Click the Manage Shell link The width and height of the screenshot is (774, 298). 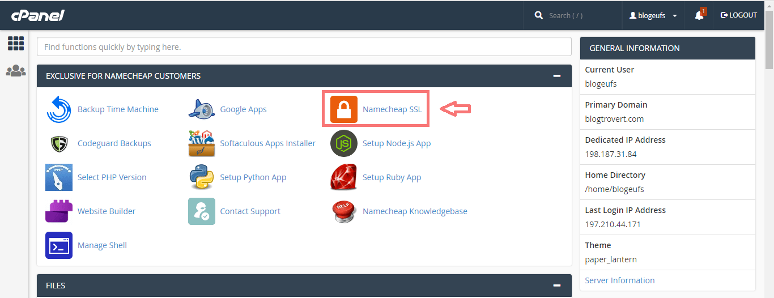tap(102, 245)
